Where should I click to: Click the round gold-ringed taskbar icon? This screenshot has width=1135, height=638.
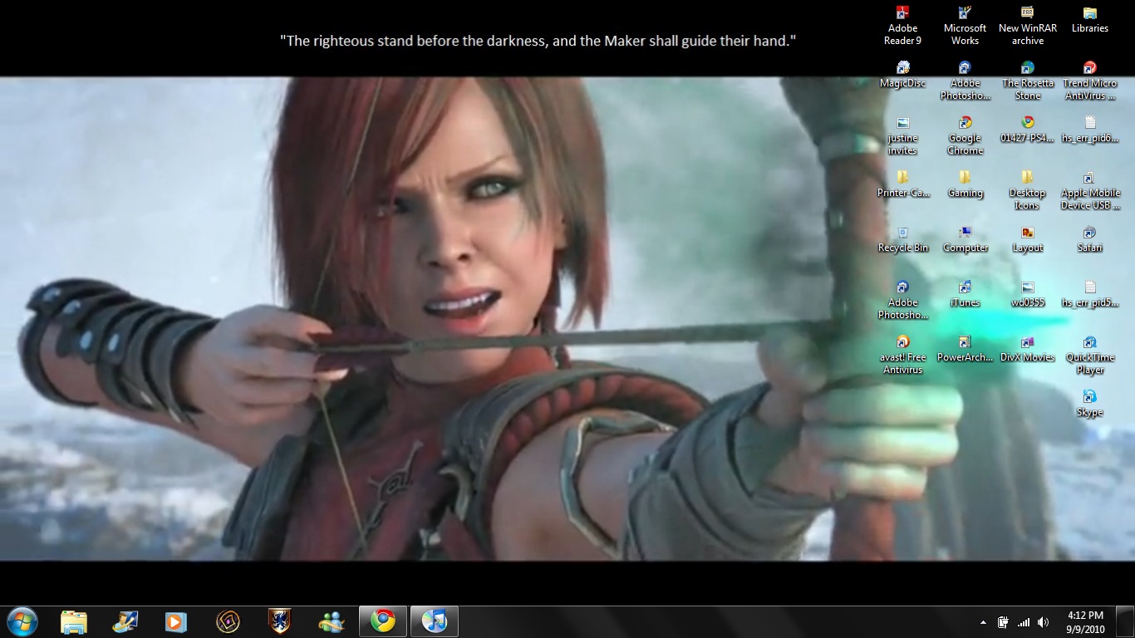tap(228, 621)
